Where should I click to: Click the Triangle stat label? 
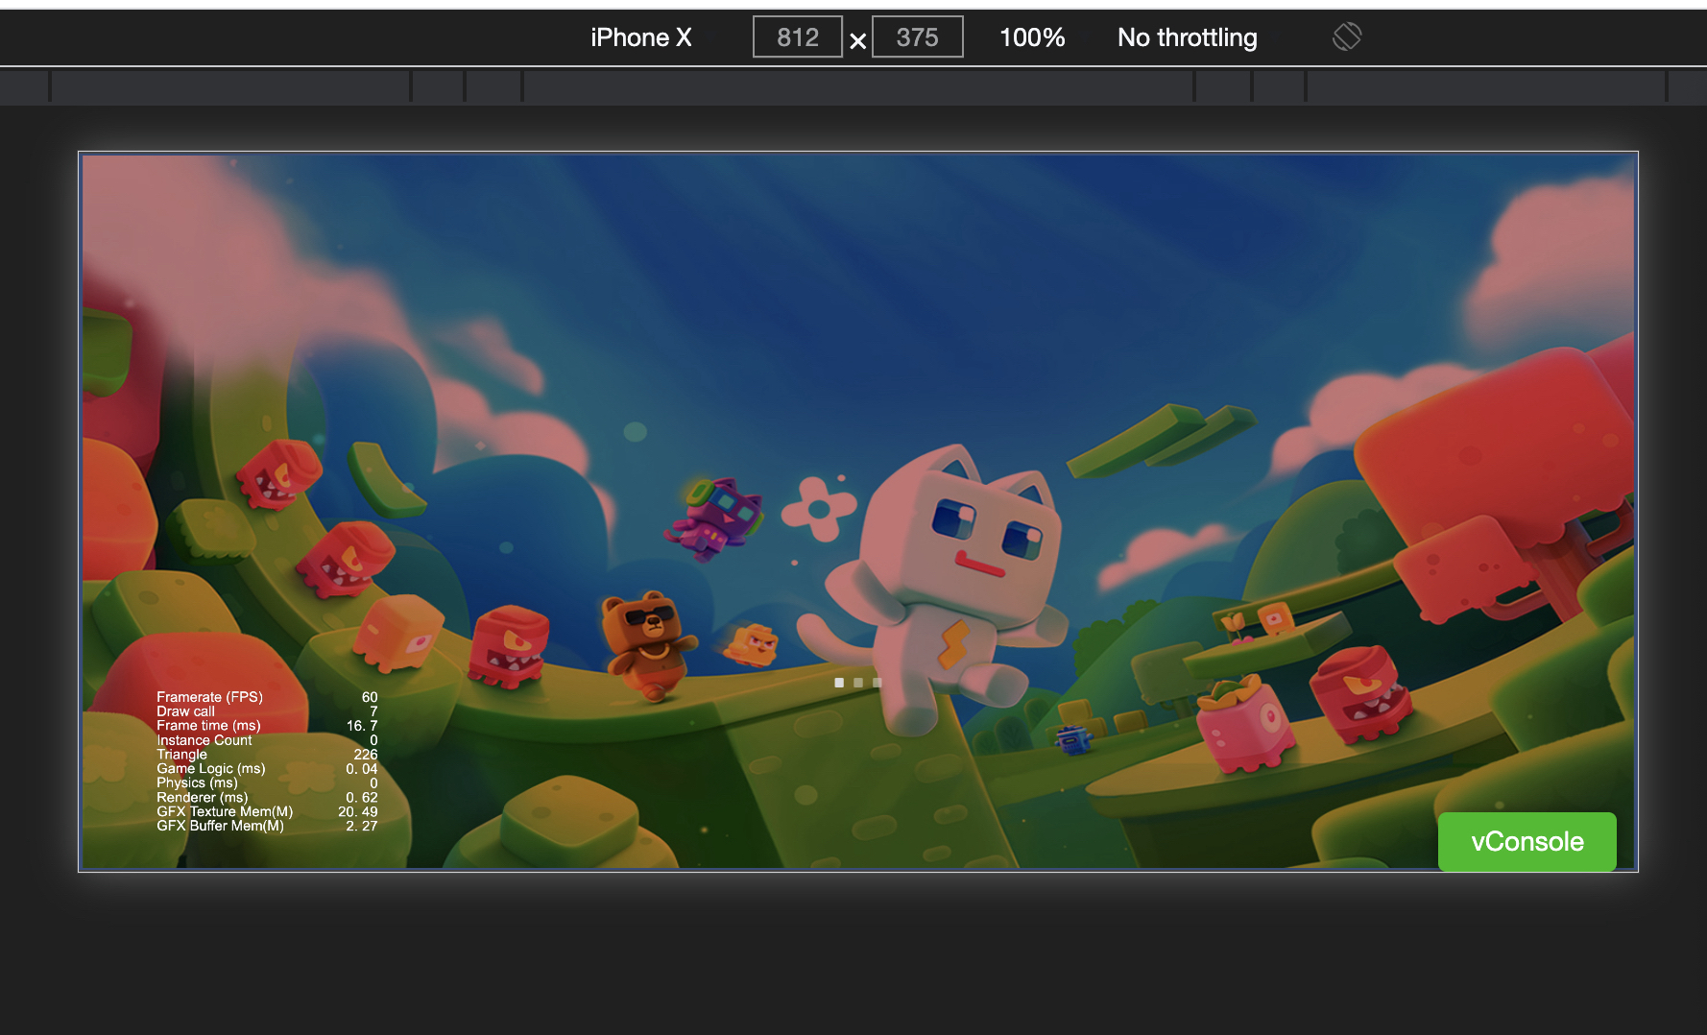[181, 755]
